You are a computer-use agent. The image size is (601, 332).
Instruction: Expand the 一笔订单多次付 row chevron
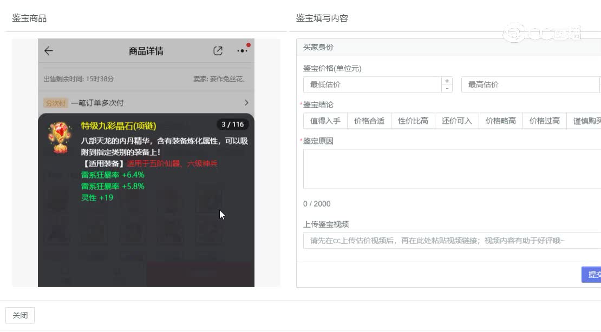(x=246, y=103)
